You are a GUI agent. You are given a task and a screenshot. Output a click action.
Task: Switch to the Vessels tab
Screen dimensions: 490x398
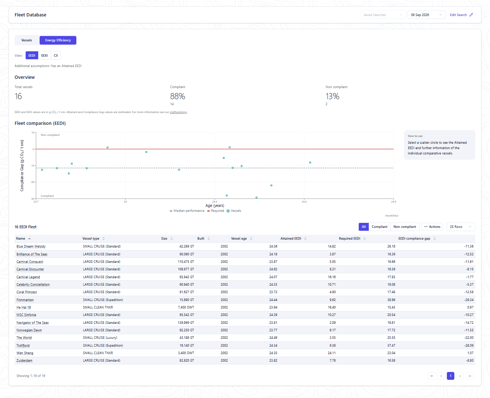27,40
